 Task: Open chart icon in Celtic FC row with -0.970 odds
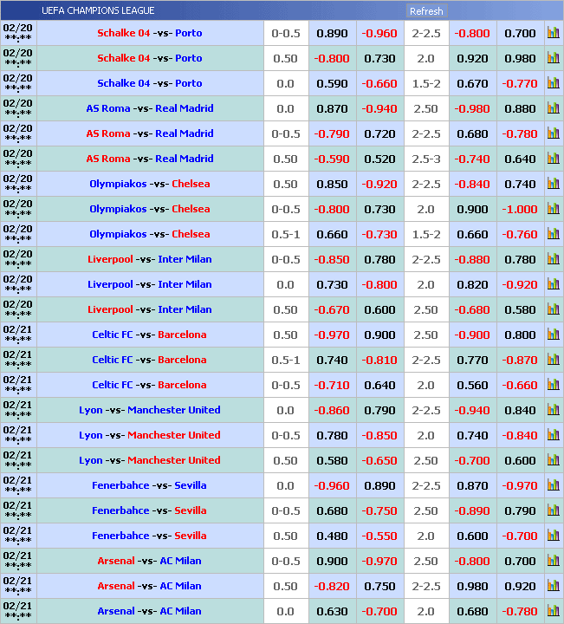coord(553,335)
